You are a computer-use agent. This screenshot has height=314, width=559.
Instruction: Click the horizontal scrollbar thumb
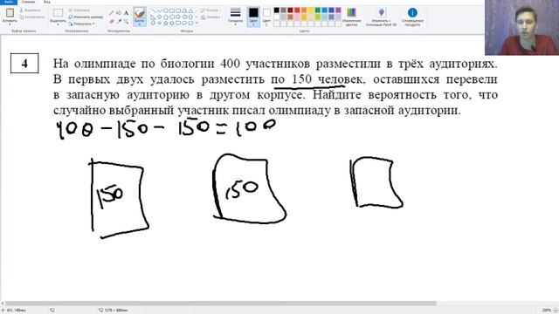click(220, 304)
